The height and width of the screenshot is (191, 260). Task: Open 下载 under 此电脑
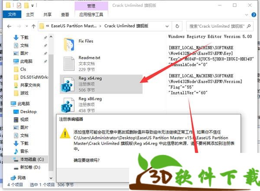pyautogui.click(x=24, y=143)
